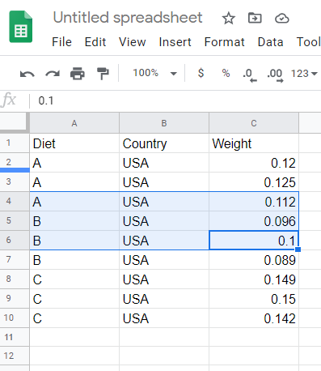Image resolution: width=321 pixels, height=371 pixels.
Task: Open Google Sheets home logo
Action: pos(21,27)
